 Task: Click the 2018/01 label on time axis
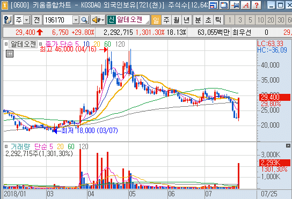pyautogui.click(x=15, y=194)
